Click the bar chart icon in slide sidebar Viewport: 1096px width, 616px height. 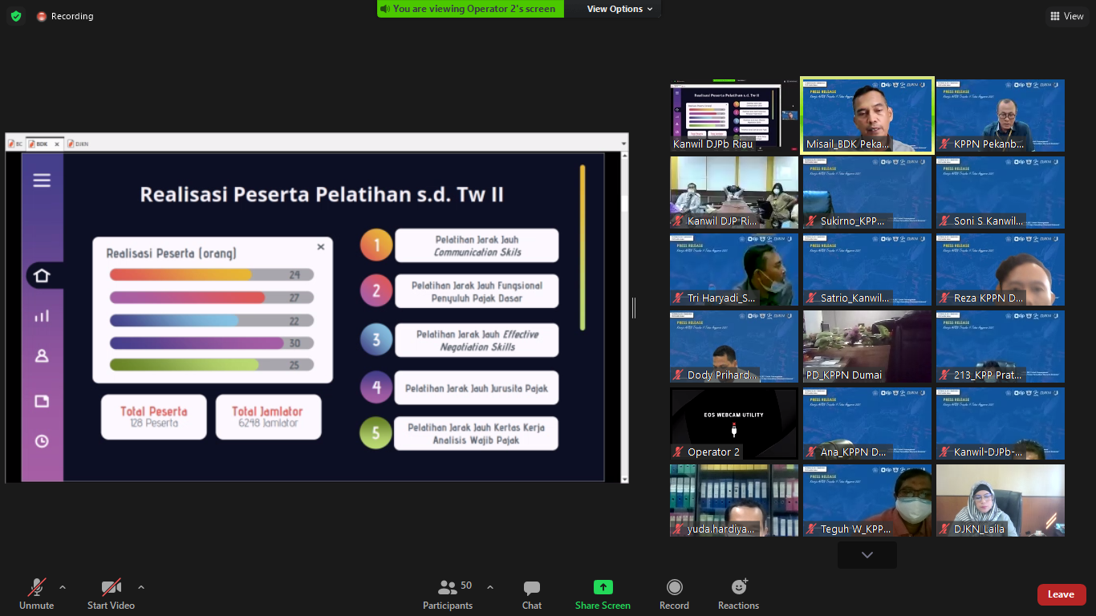pos(42,316)
